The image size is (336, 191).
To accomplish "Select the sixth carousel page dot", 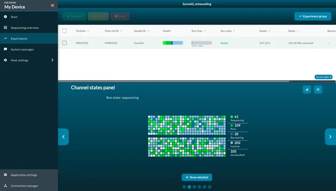I will pyautogui.click(x=210, y=187).
